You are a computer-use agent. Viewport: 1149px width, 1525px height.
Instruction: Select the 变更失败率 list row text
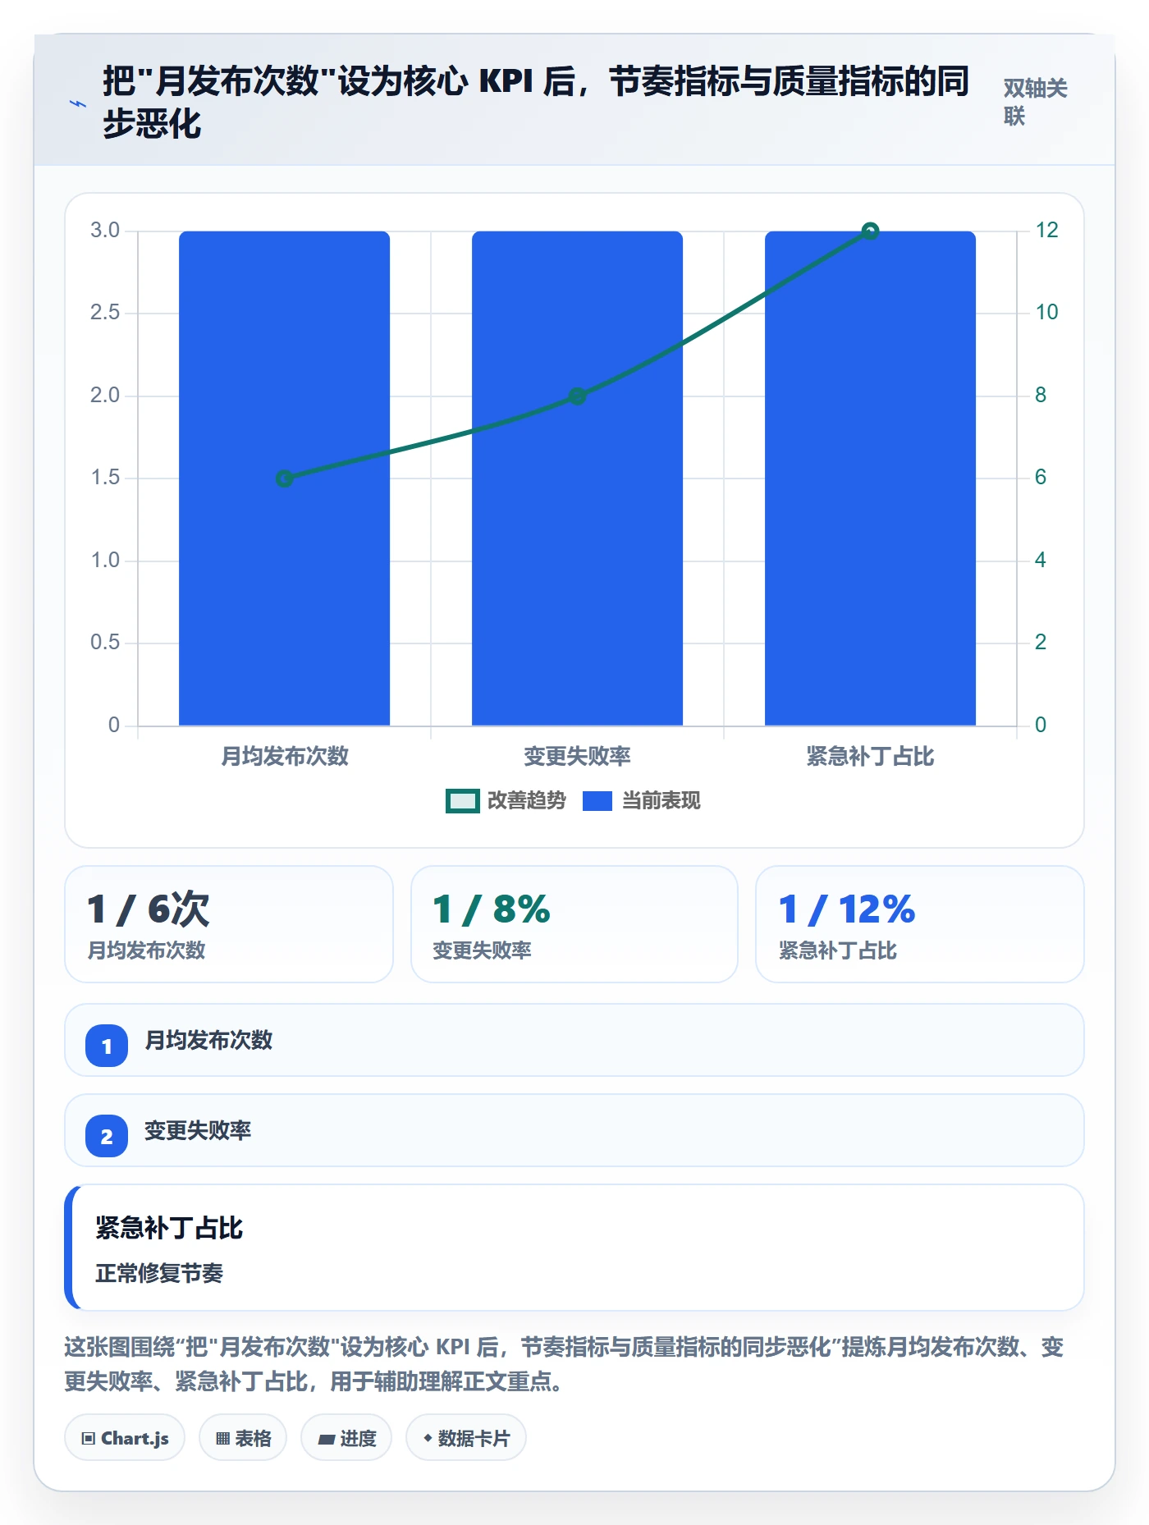198,1130
